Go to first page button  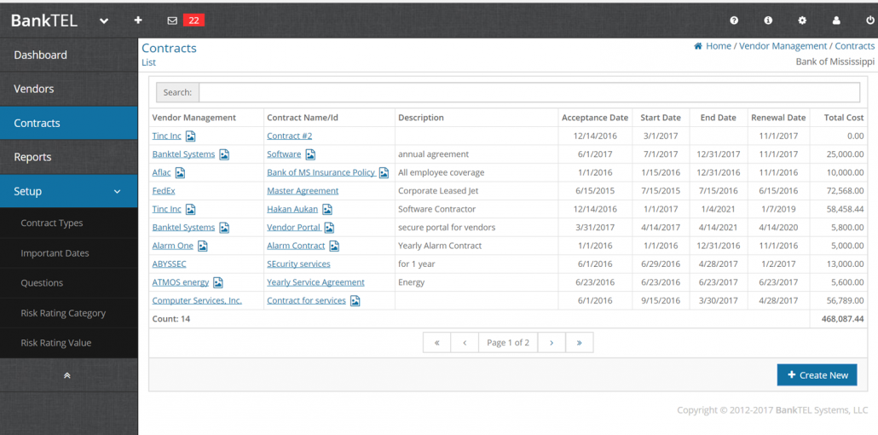coord(436,343)
